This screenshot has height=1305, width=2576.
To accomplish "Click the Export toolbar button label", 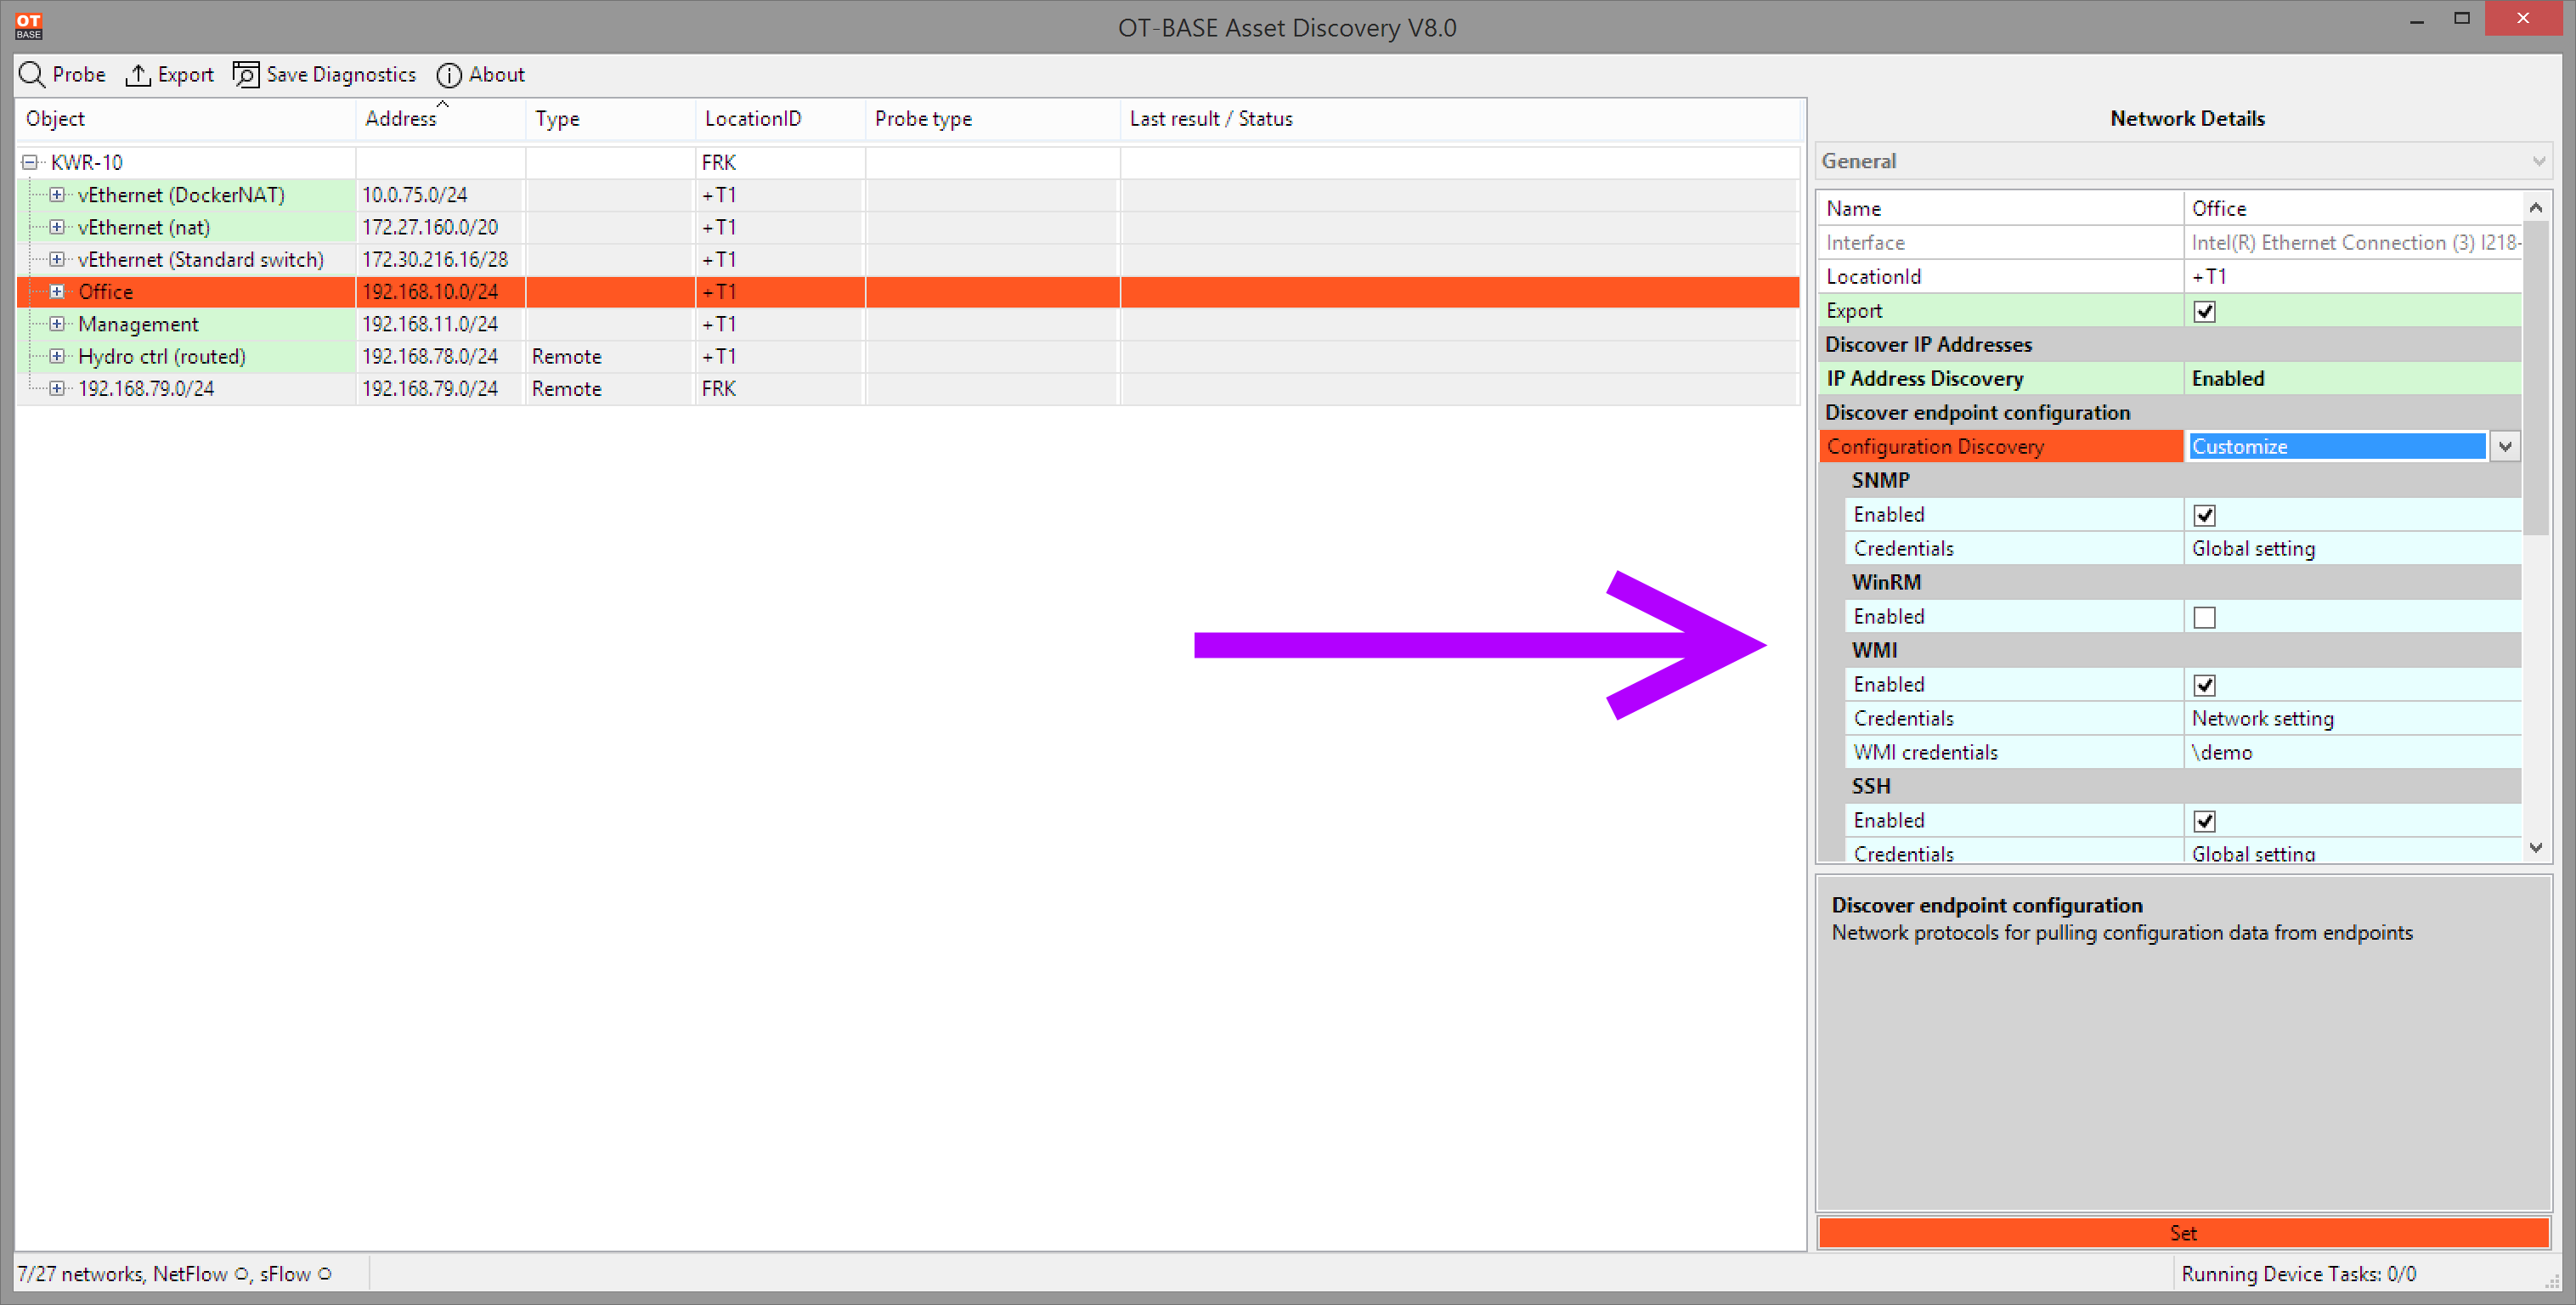I will click(186, 75).
